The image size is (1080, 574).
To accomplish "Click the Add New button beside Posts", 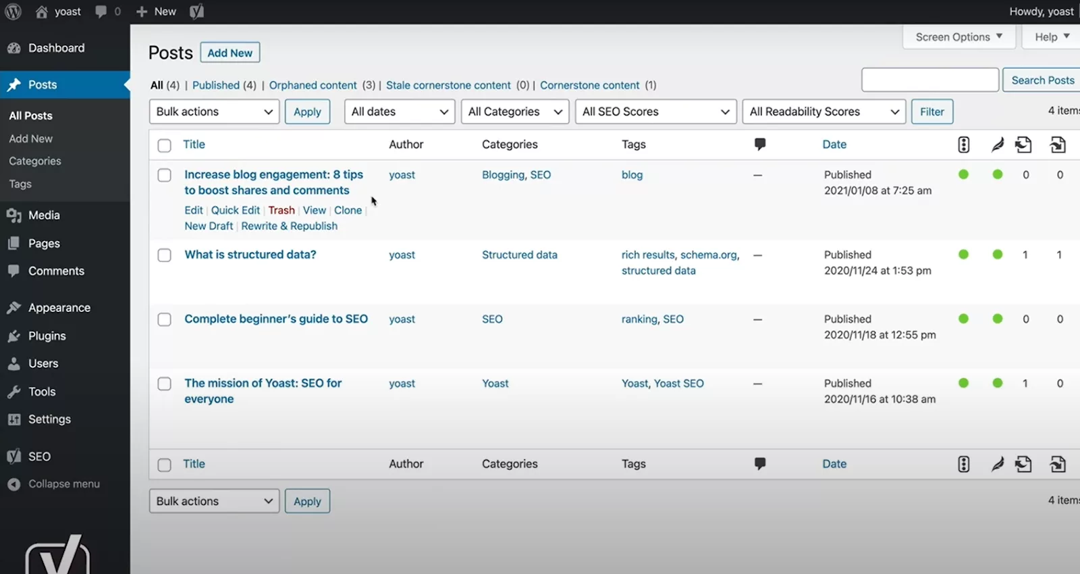I will coord(230,53).
